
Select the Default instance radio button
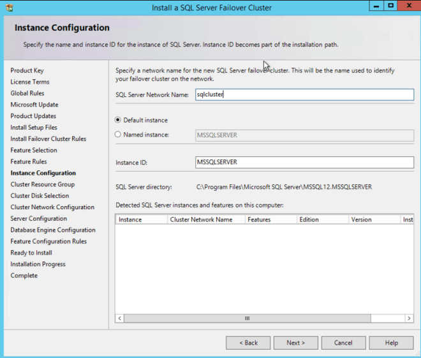tap(117, 120)
